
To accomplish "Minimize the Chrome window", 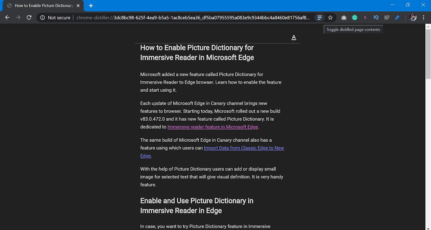I will click(x=393, y=5).
